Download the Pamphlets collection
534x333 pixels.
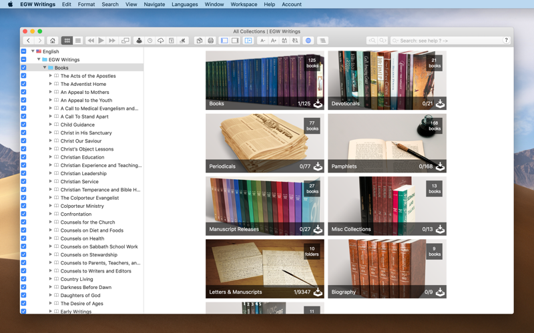[x=440, y=166]
